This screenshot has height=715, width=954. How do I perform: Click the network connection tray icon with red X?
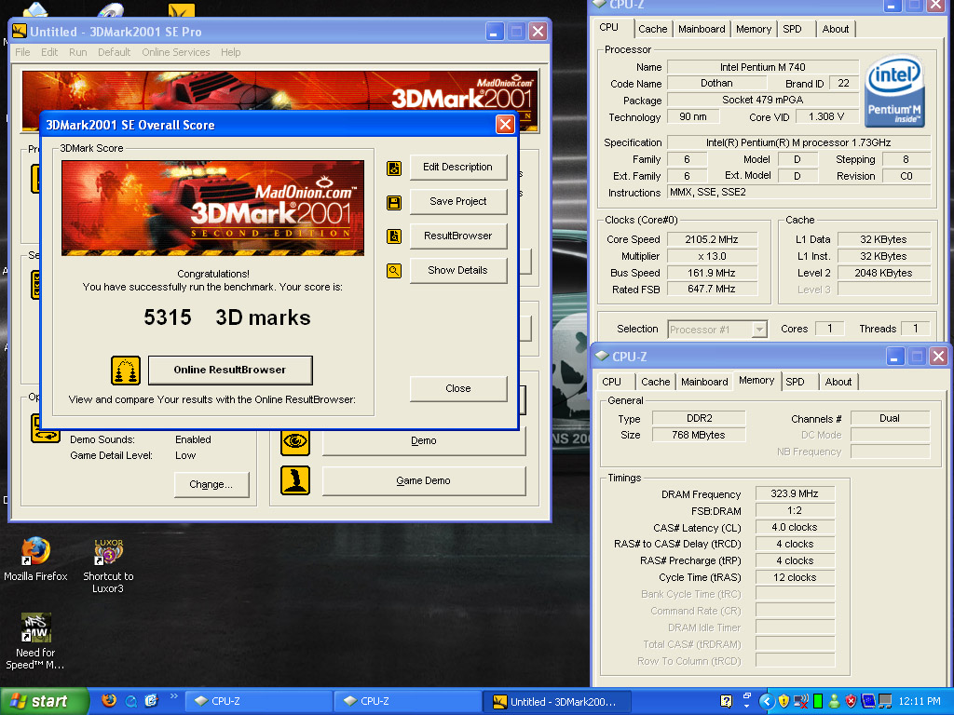pos(801,702)
